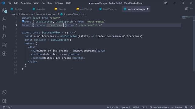The width and height of the screenshot is (195, 109).
Task: Click 'react-redux' import string
Action: point(95,21)
